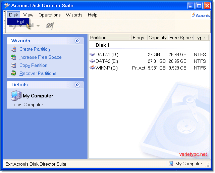Sort by the Type column header
This screenshot has width=215, height=173.
201,38
